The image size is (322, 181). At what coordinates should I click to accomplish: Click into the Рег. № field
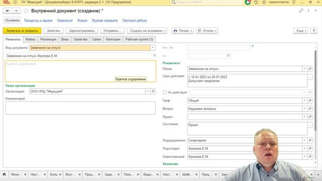(x=218, y=48)
